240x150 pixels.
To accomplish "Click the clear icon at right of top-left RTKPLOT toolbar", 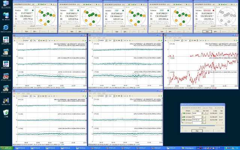I will (x=83, y=40).
